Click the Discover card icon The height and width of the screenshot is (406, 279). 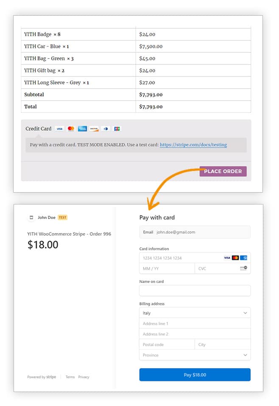[x=94, y=129]
